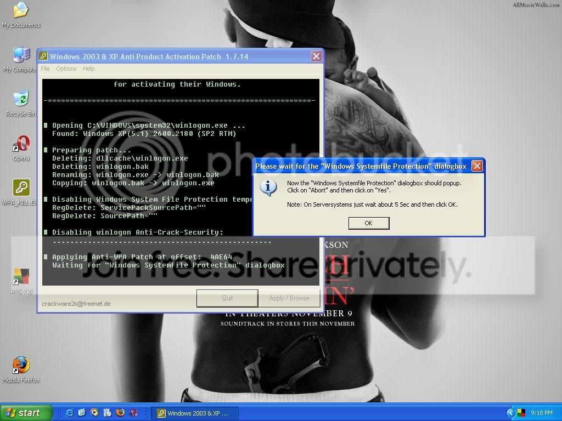Click "Disabling winlogon Anti-Crack-Security:" line
This screenshot has width=562, height=421.
click(138, 232)
